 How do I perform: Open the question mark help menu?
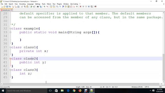[x=80, y=4]
